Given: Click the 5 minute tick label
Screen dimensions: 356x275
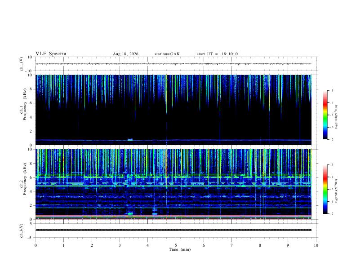Looking at the screenshot, I should tap(176, 245).
